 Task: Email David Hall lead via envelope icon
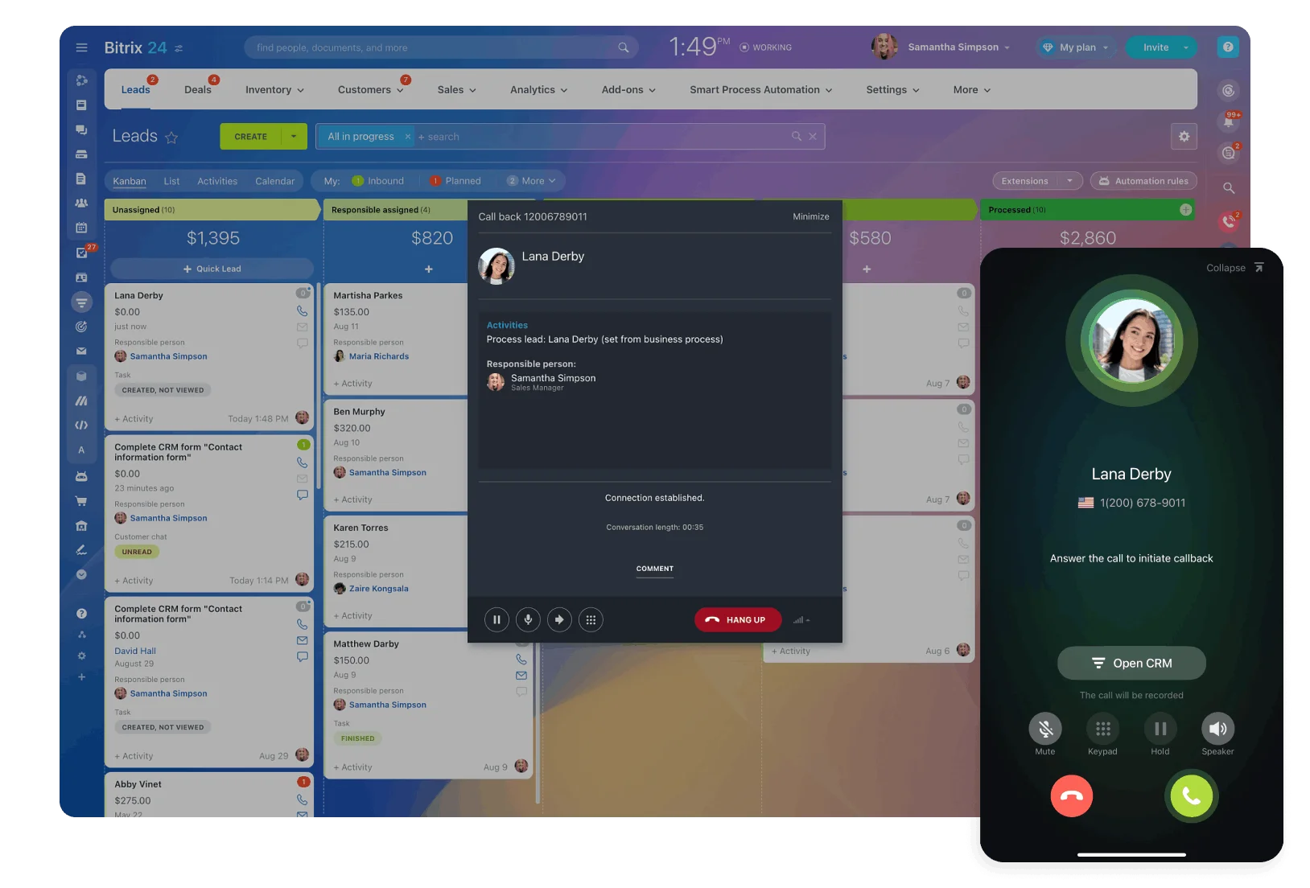(303, 640)
